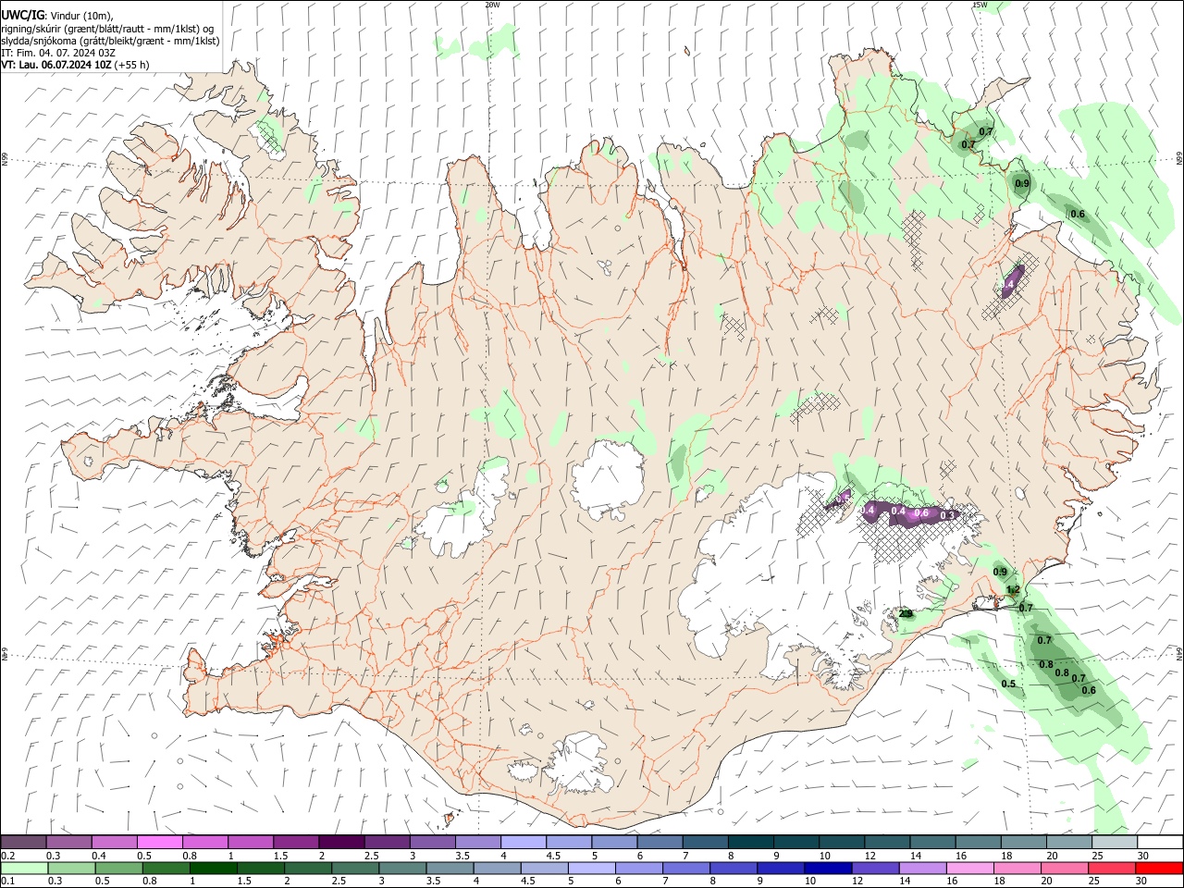This screenshot has width=1184, height=888.
Task: Select the rain legend swatch labeled 0.3
Action: point(71,869)
